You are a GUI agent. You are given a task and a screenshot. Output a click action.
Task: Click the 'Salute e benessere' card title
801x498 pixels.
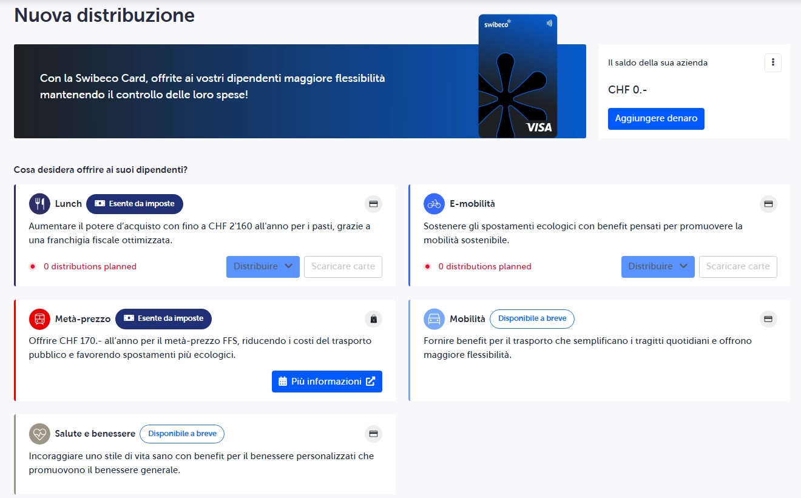(x=95, y=434)
